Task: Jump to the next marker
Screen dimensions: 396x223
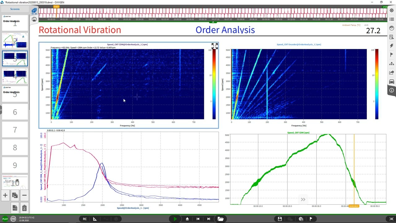Action: 209,219
